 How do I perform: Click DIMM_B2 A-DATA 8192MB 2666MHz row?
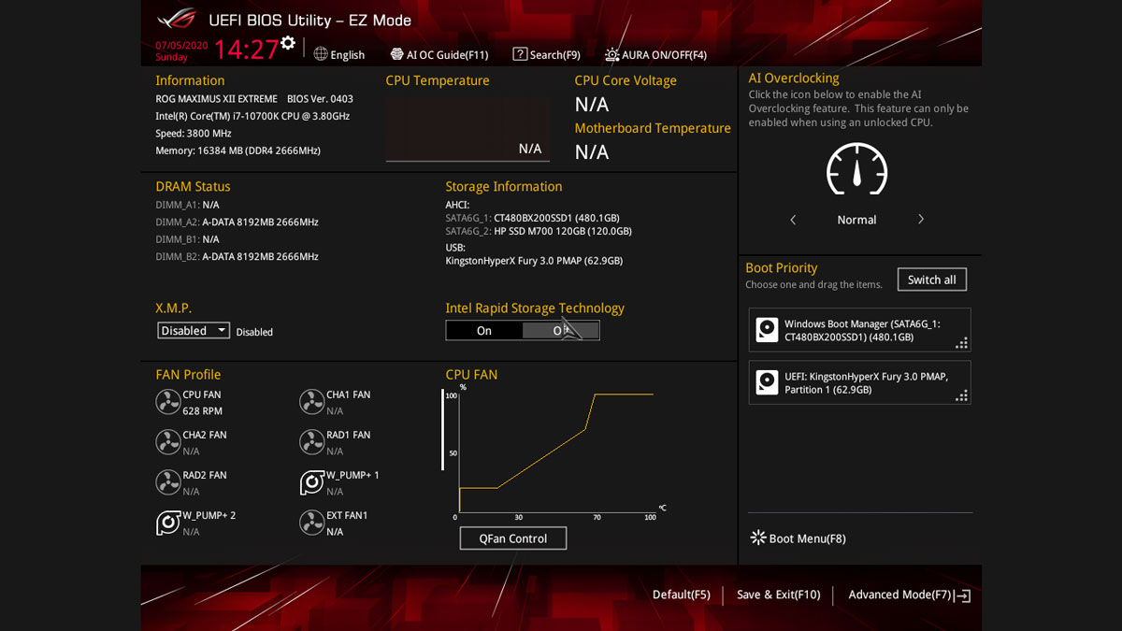(237, 256)
